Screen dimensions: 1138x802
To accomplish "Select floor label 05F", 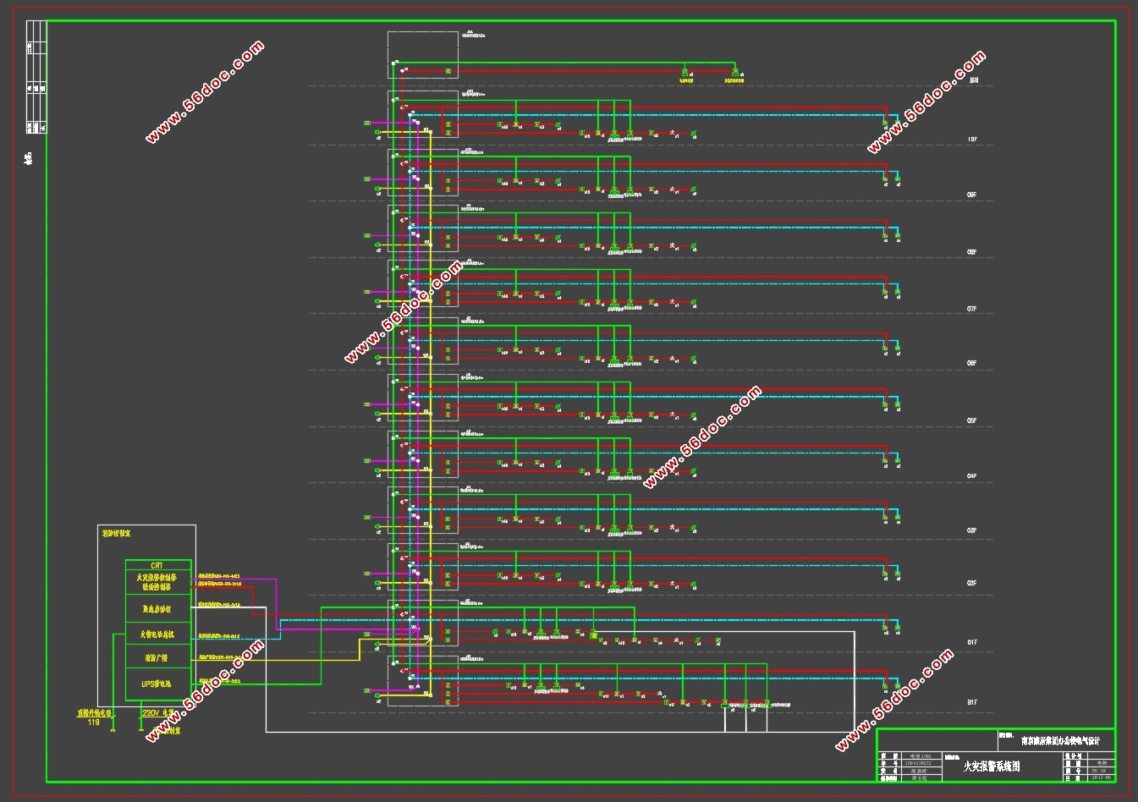I will tap(972, 420).
